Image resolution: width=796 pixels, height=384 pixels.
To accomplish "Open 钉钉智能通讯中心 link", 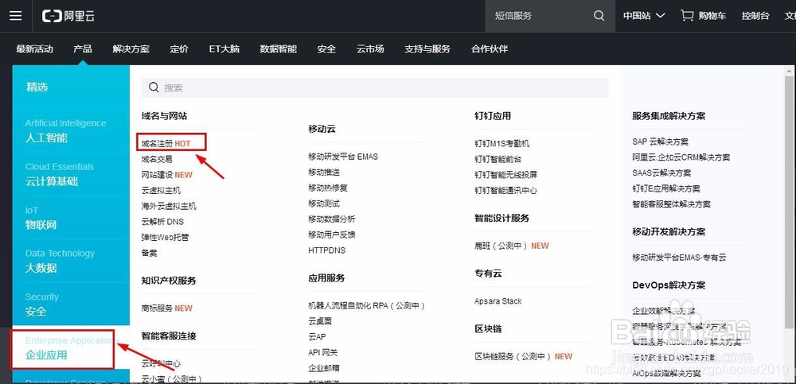I will point(506,190).
